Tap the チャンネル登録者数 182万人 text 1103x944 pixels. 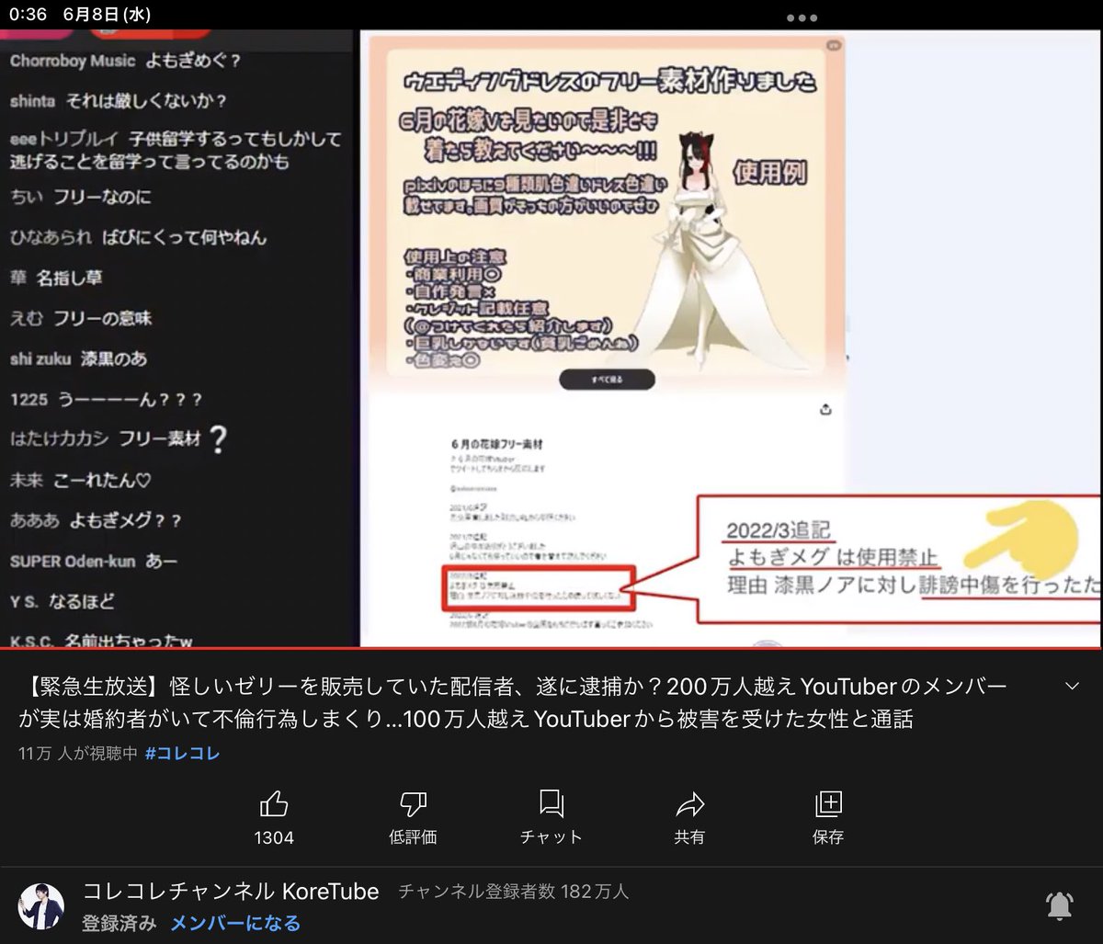point(514,892)
